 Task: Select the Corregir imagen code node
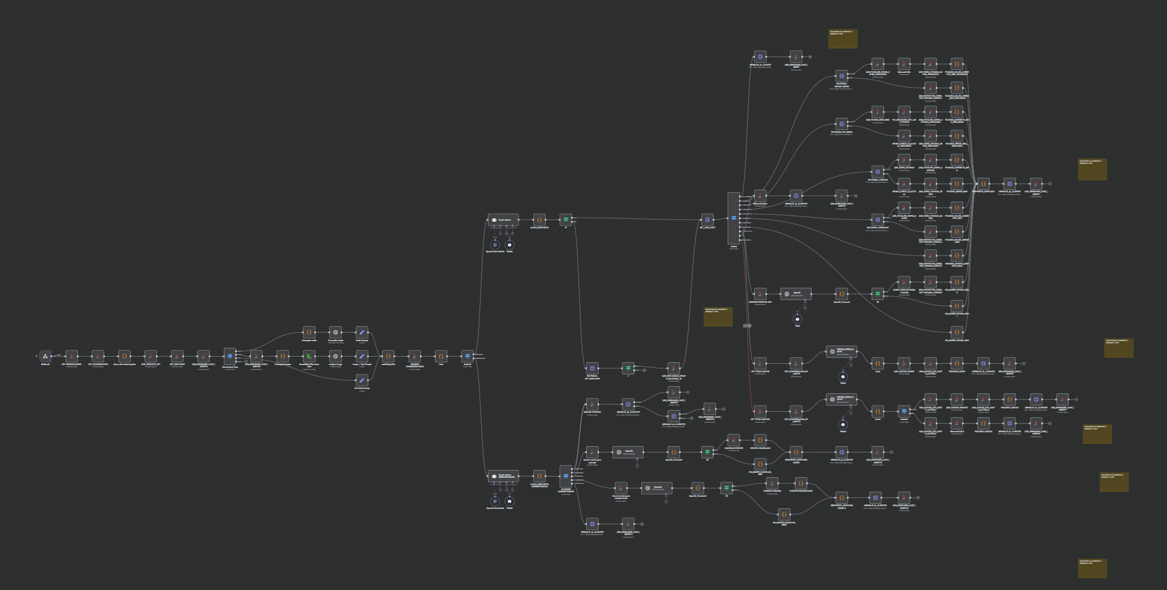pyautogui.click(x=283, y=356)
